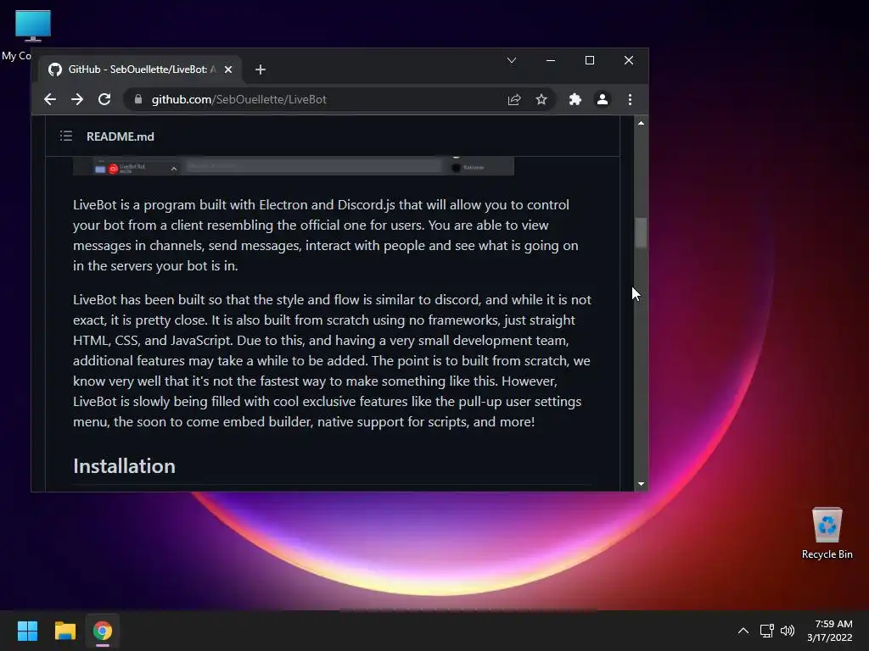Maximize the Chrome window

[x=590, y=60]
